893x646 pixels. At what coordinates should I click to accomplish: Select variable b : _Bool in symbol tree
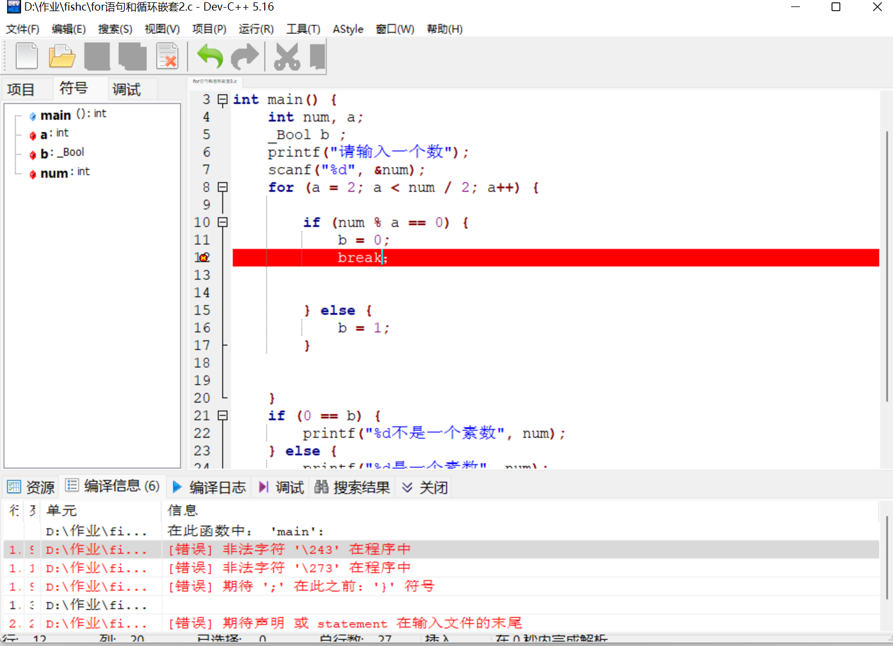(57, 153)
